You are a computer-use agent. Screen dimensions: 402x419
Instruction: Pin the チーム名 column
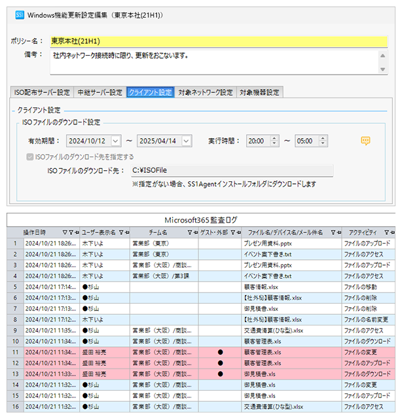tap(195, 232)
